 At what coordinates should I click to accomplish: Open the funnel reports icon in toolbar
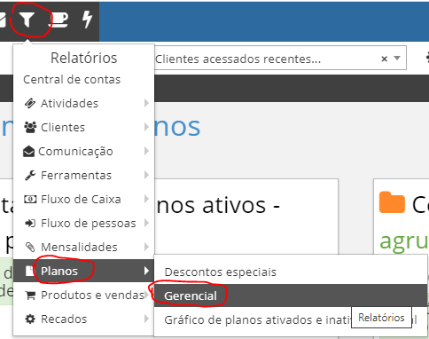pyautogui.click(x=27, y=20)
